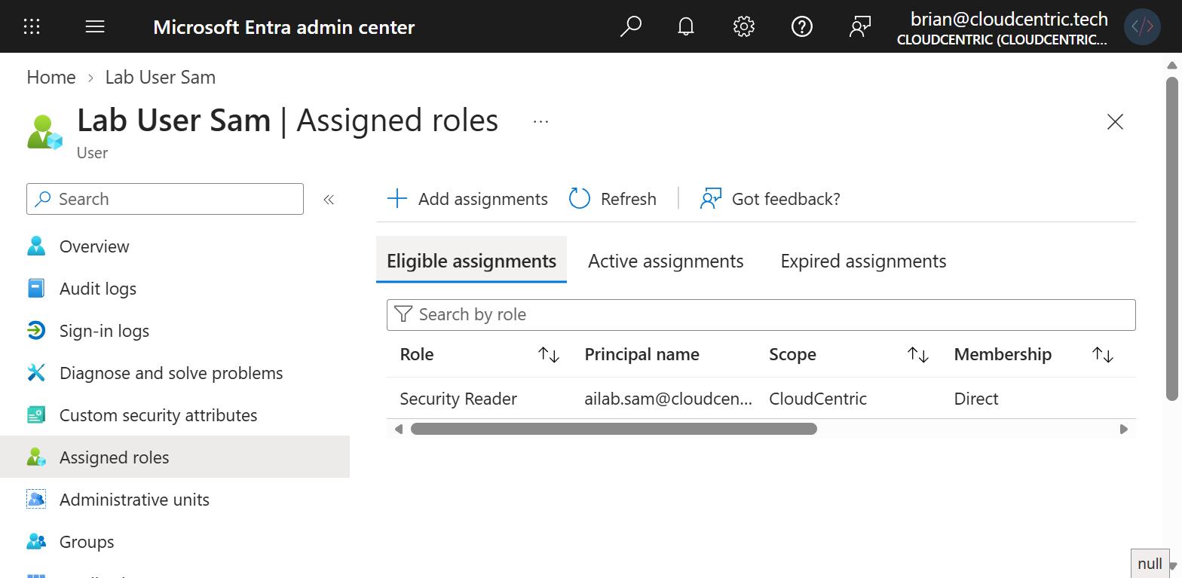Go to Home breadcrumb

[x=51, y=77]
